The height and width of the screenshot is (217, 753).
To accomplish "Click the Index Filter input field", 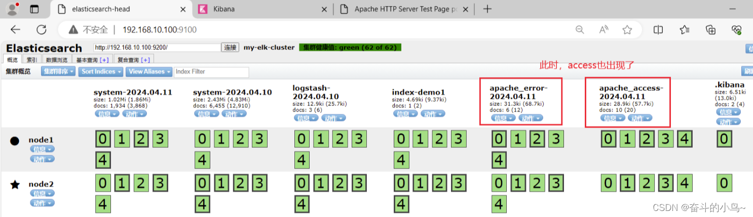I will click(211, 72).
